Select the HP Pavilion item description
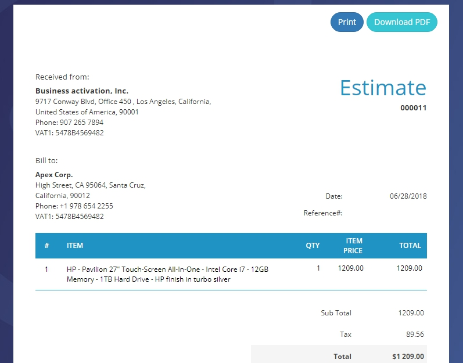This screenshot has width=463, height=363. [x=167, y=274]
